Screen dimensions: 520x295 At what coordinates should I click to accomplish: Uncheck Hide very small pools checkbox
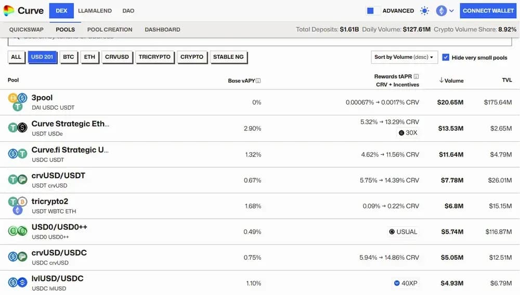click(446, 57)
